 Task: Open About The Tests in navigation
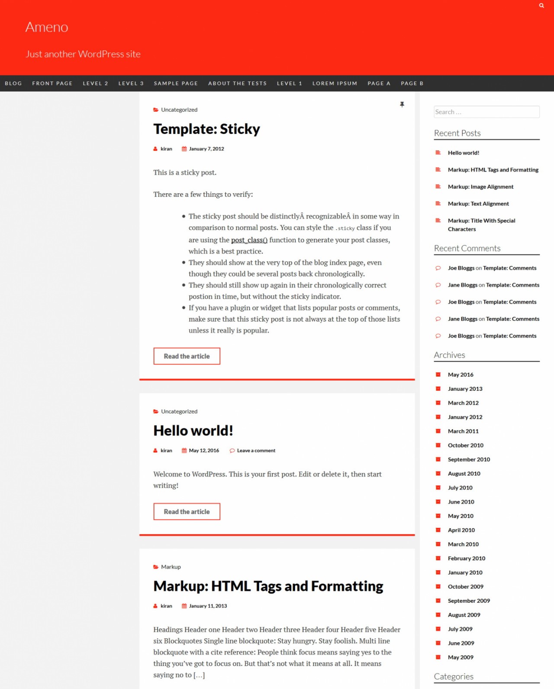pos(238,83)
